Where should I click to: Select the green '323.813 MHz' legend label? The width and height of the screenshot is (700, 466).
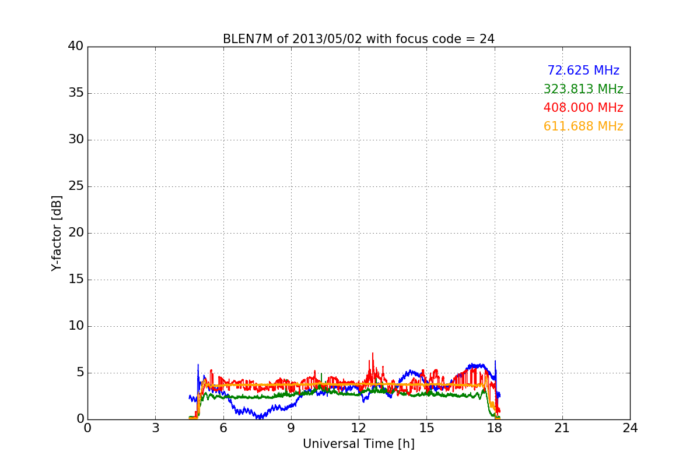(583, 89)
